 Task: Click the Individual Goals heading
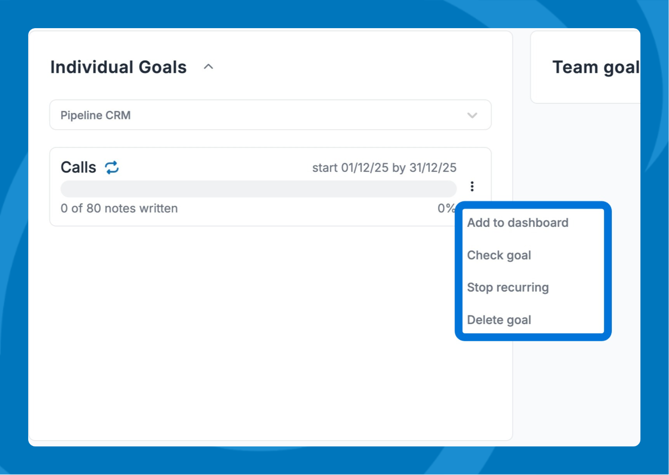(x=118, y=67)
